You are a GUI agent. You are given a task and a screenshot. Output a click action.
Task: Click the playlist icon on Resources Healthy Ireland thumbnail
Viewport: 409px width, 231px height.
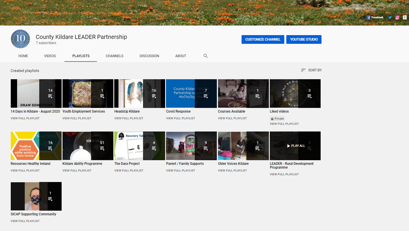(50, 148)
